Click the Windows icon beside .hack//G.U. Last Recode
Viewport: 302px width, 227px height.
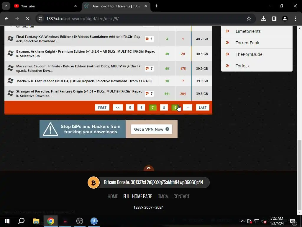tap(10, 80)
